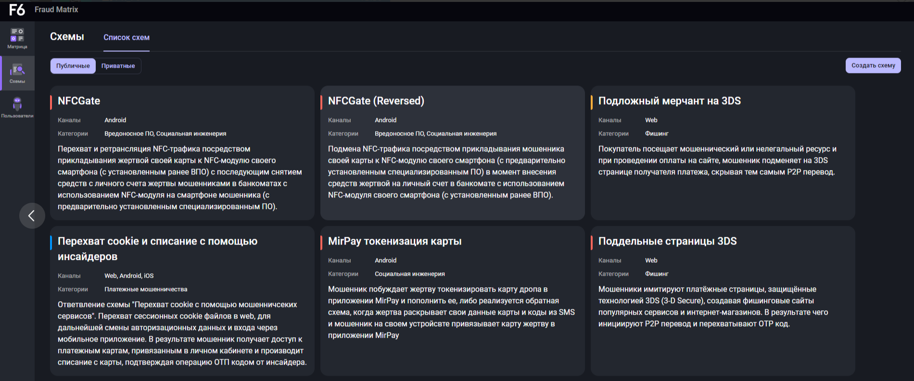Image resolution: width=914 pixels, height=381 pixels.
Task: Switch to Приватные schemes toggle
Action: coord(118,66)
